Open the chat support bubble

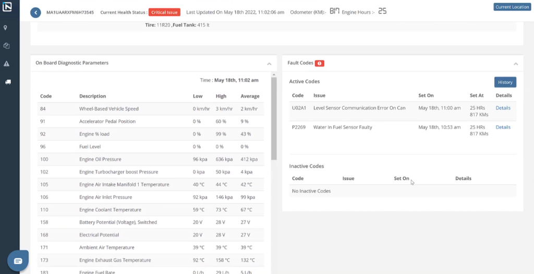pyautogui.click(x=18, y=261)
